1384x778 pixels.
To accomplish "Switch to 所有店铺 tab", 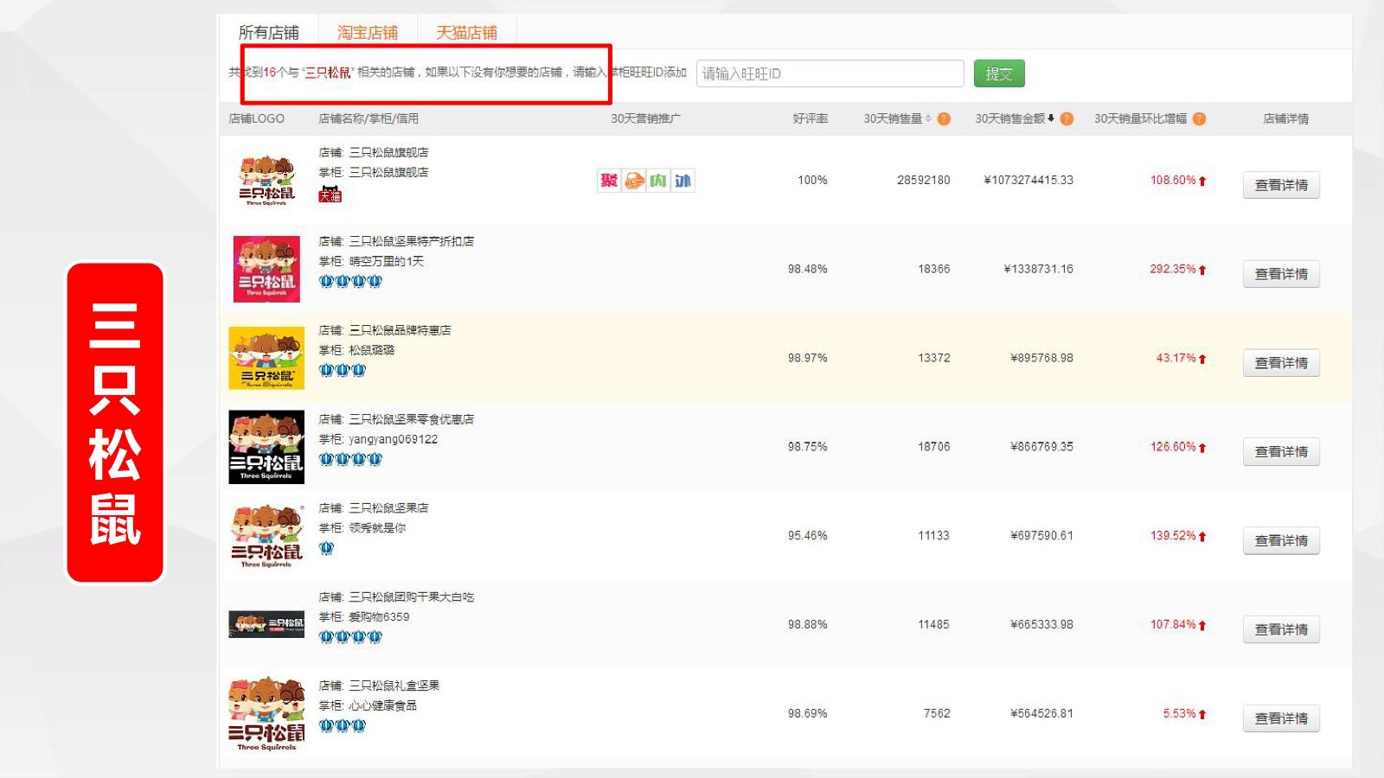I will tap(268, 33).
